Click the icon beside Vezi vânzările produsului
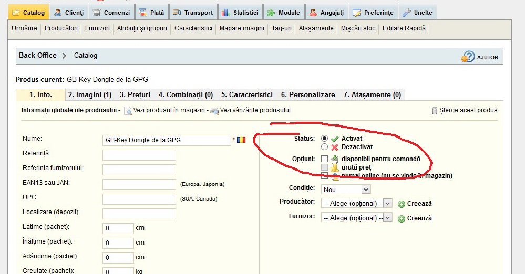This screenshot has height=274, width=525. [214, 111]
